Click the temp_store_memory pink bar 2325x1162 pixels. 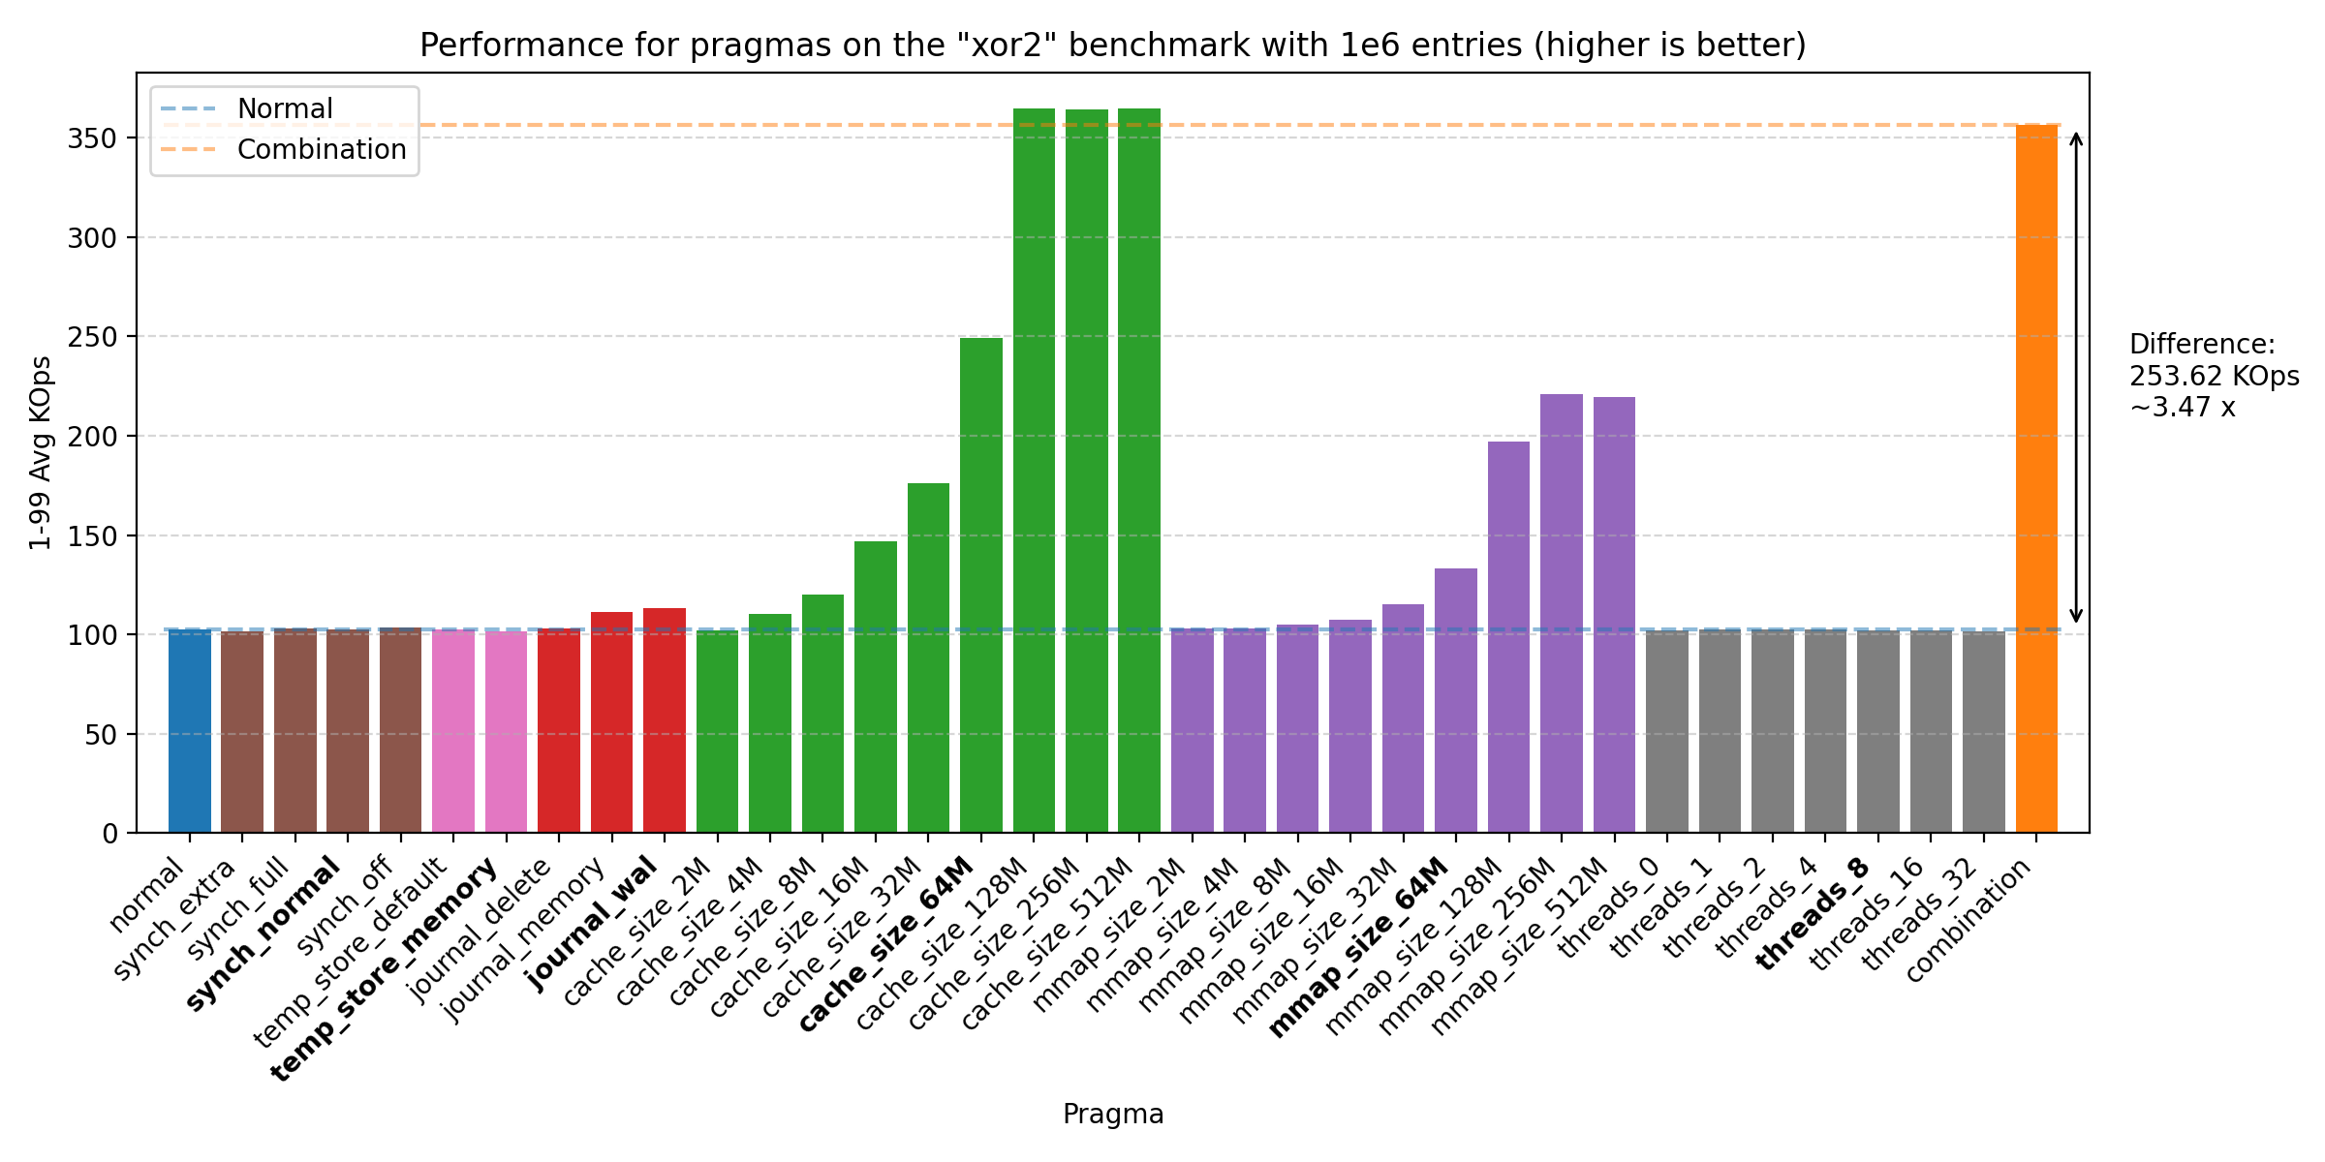pyautogui.click(x=506, y=731)
